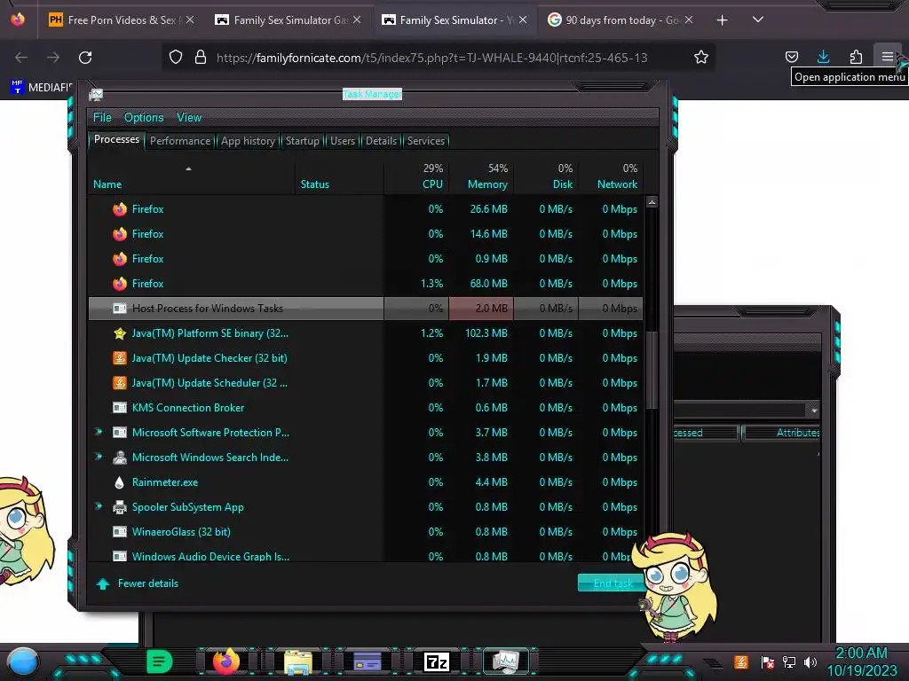
Task: Open the green notes app on the taskbar
Action: point(160,661)
